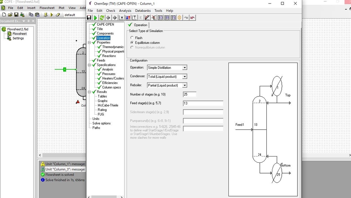This screenshot has width=351, height=198.
Task: Open the T tables icon in ChemSep toolbar
Action: click(135, 18)
